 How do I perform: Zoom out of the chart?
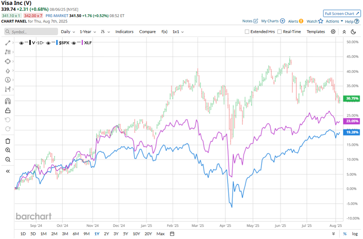pyautogui.click(x=8, y=159)
